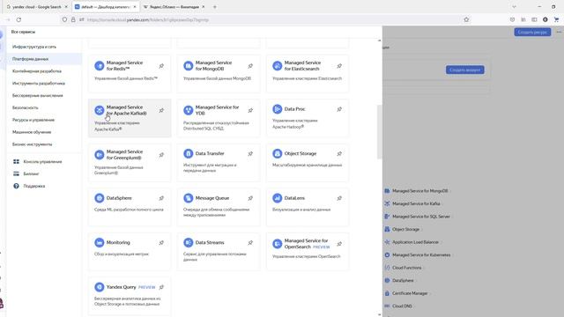
Task: Click the blue create resource button
Action: [x=532, y=32]
